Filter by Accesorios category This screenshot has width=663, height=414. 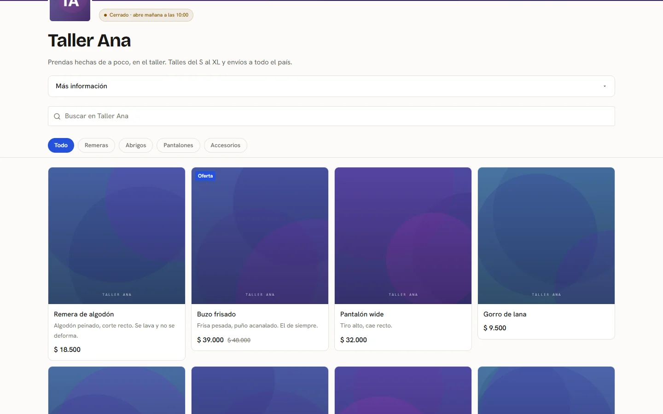226,145
